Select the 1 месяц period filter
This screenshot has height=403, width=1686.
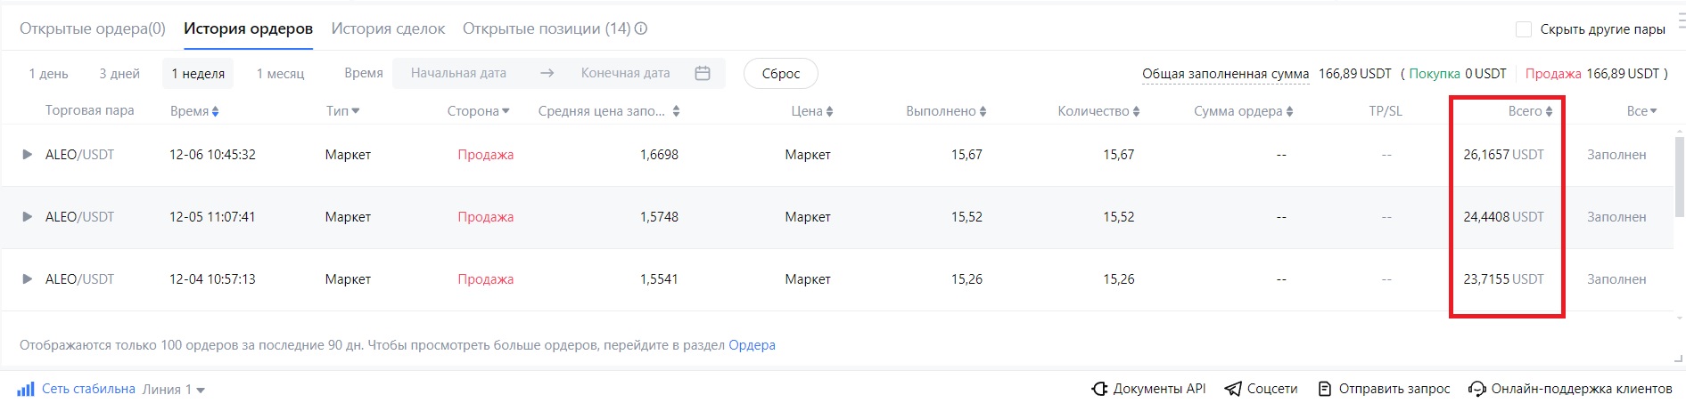tap(280, 73)
